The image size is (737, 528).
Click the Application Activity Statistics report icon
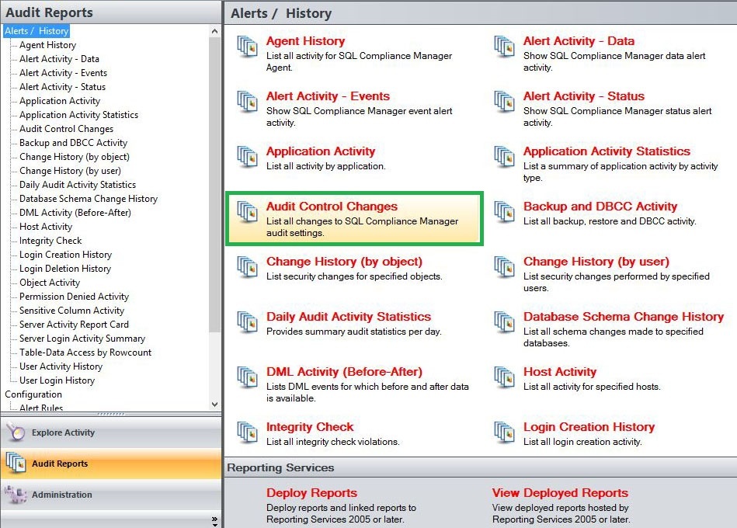(504, 156)
